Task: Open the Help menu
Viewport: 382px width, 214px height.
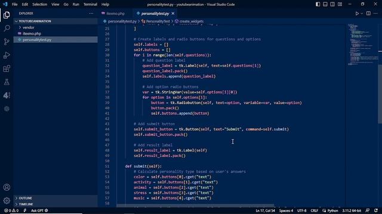Action: tap(105, 4)
